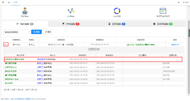This screenshot has width=190, height=101.
Task: Click the 退出 logout button
Action: (186, 2)
